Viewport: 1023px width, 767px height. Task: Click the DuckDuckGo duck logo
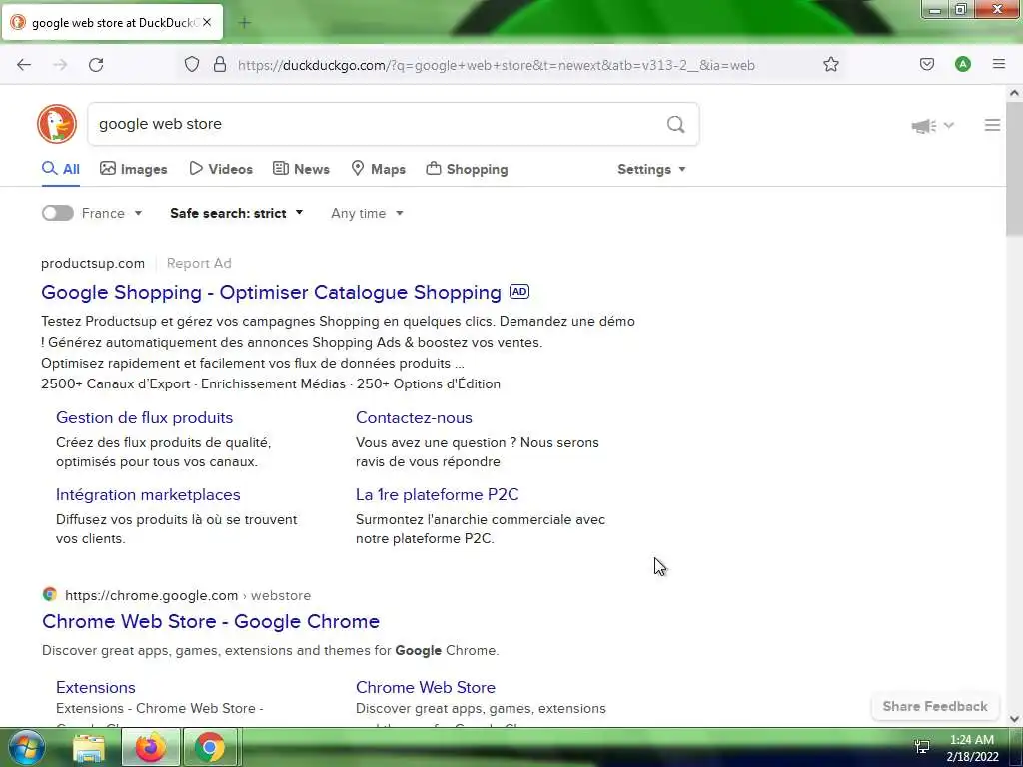(x=57, y=123)
